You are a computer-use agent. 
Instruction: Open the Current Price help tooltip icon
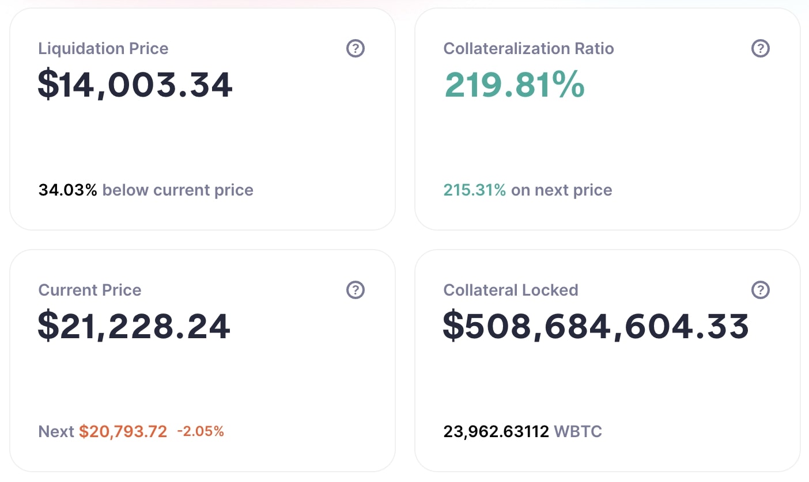[x=356, y=290]
